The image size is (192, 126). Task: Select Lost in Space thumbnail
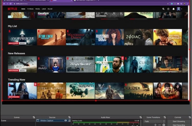51,91
